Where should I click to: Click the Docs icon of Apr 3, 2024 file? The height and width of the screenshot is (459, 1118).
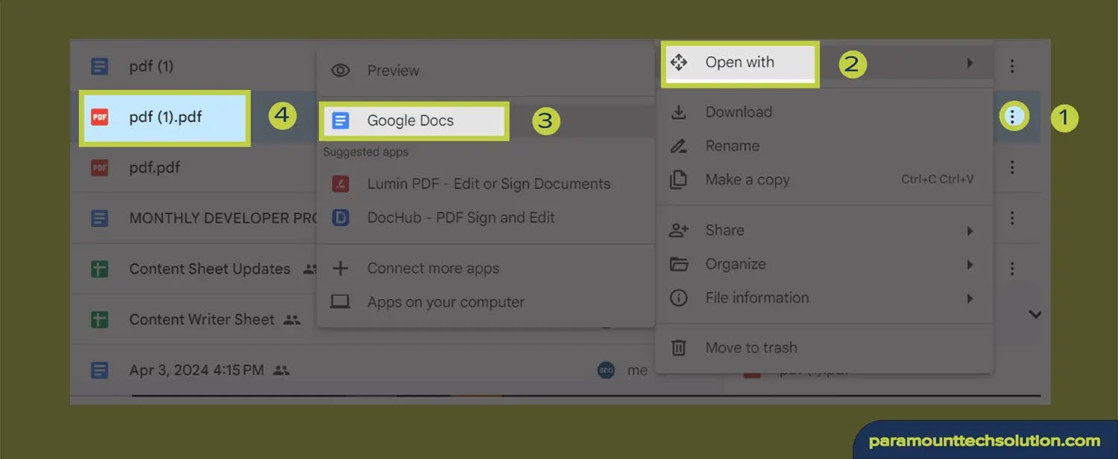tap(99, 370)
